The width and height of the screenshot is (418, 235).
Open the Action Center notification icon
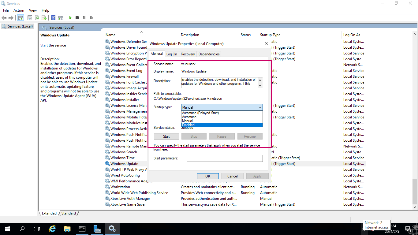(x=408, y=229)
